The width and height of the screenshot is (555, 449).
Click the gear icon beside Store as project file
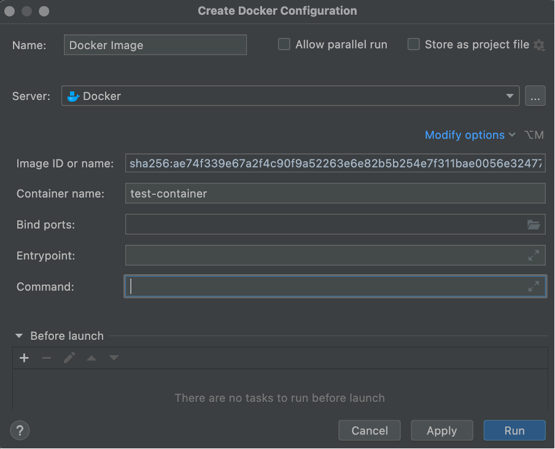click(539, 45)
